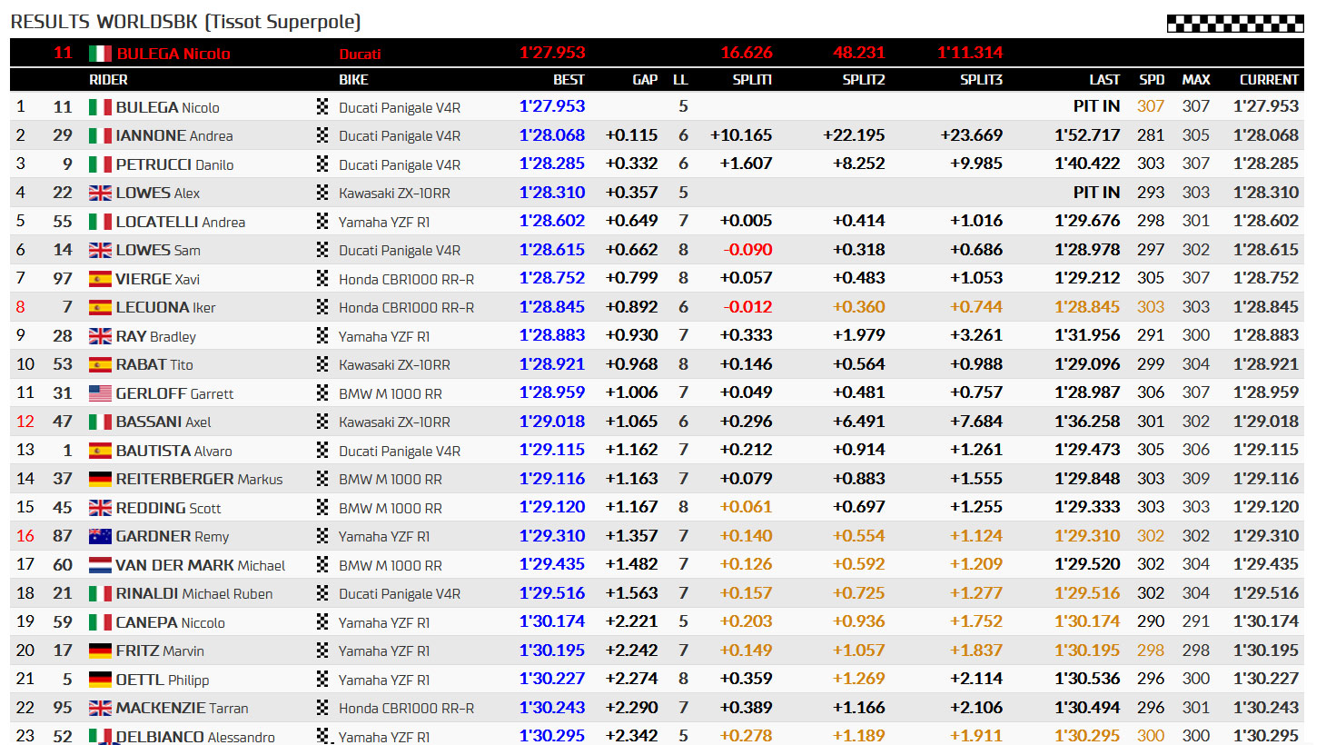The image size is (1336, 745).
Task: Click the SPD column header
Action: click(x=1152, y=80)
